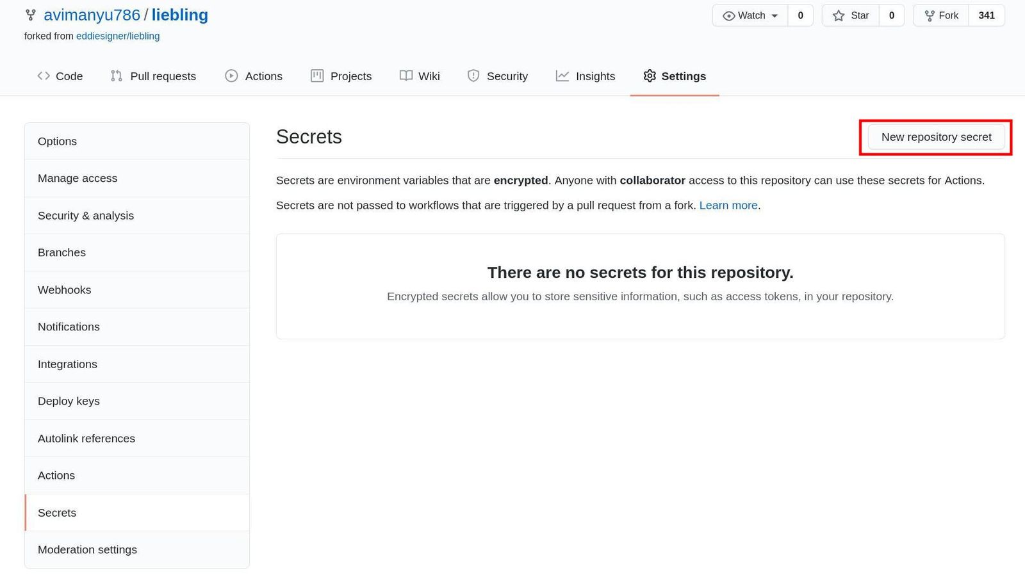Open the Watch dropdown caret
The width and height of the screenshot is (1025, 582).
(775, 15)
